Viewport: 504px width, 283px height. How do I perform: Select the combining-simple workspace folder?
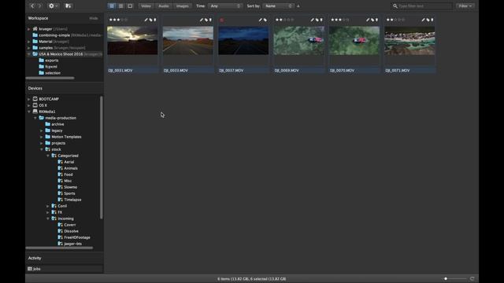pos(54,35)
